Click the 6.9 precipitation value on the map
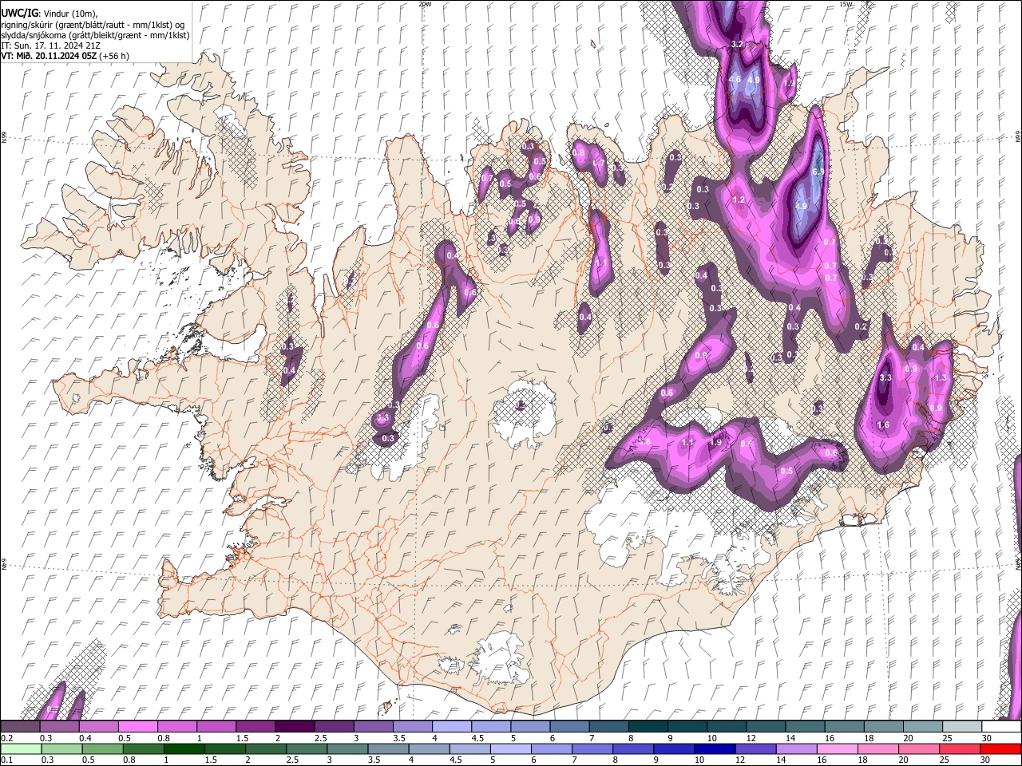The image size is (1022, 766). pos(818,172)
